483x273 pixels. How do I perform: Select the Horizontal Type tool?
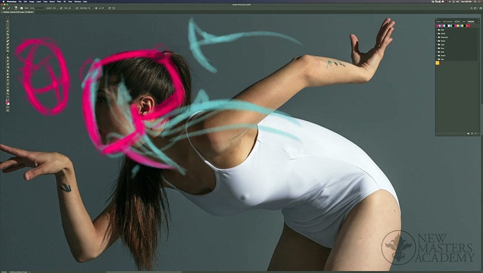pyautogui.click(x=8, y=80)
